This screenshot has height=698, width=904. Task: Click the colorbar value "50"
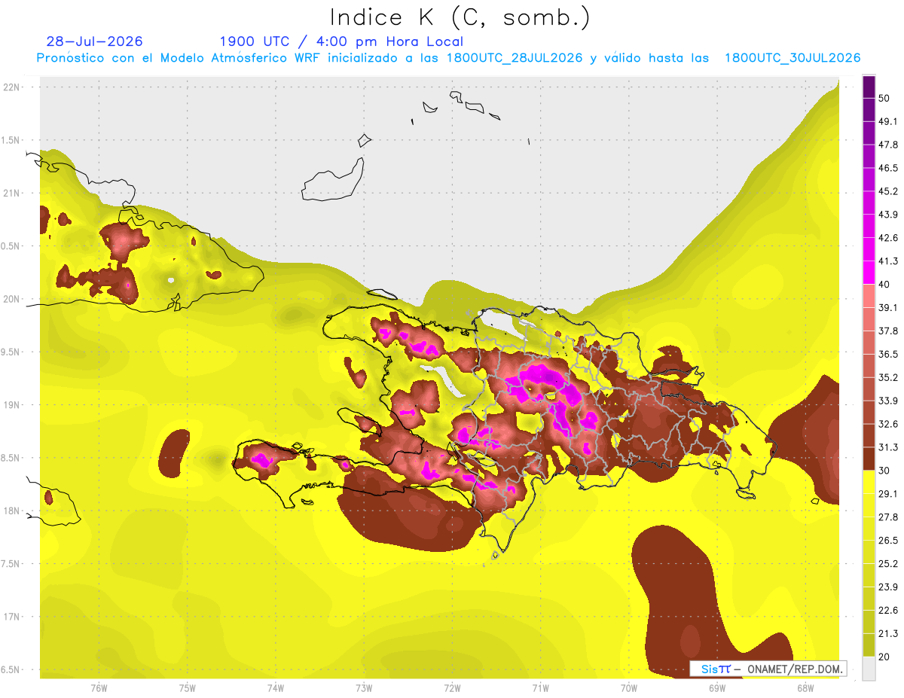point(885,98)
